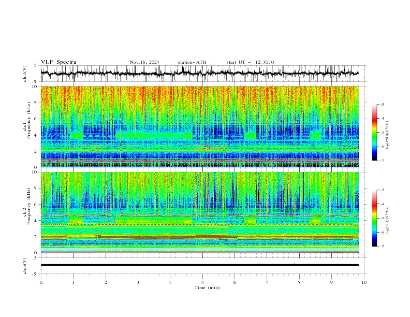Click the "ch.3(V)" axis label
Screen dimensions: 410x317
(x=25, y=266)
